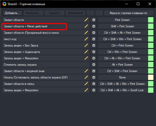
Task: Click pencil icon for Захват области + Меню действий
Action: (x=86, y=26)
